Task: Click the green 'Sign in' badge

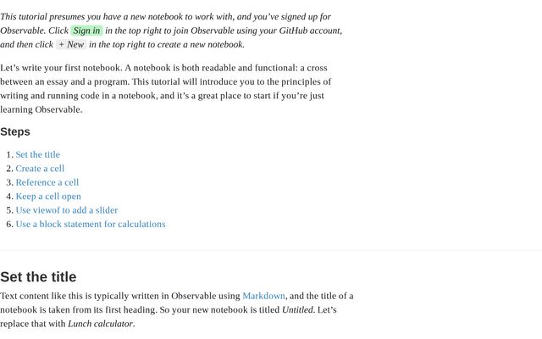Action: [x=86, y=31]
